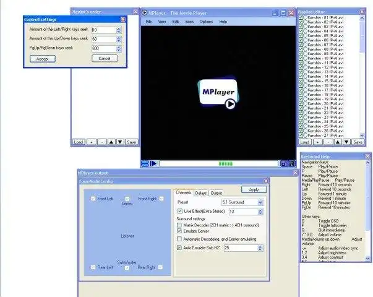Screen dimensions: 373x297
Task: Close the MPlayer output window
Action: click(296, 173)
